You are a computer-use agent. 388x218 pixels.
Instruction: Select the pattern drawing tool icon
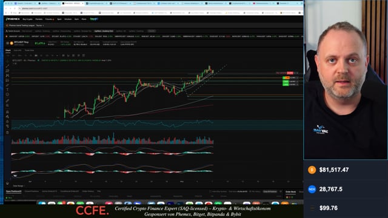tap(7, 75)
